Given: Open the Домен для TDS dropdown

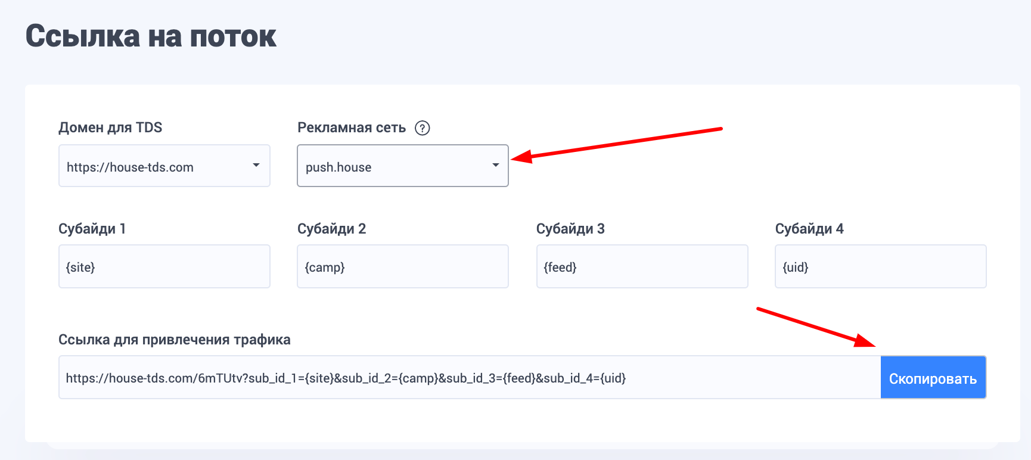Looking at the screenshot, I should coord(164,166).
